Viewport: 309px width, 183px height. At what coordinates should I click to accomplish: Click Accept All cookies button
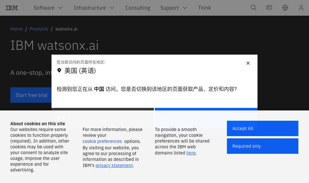coord(263,128)
